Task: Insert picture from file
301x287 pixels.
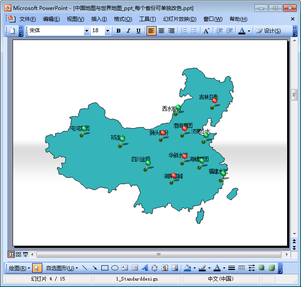Action: pos(175,268)
